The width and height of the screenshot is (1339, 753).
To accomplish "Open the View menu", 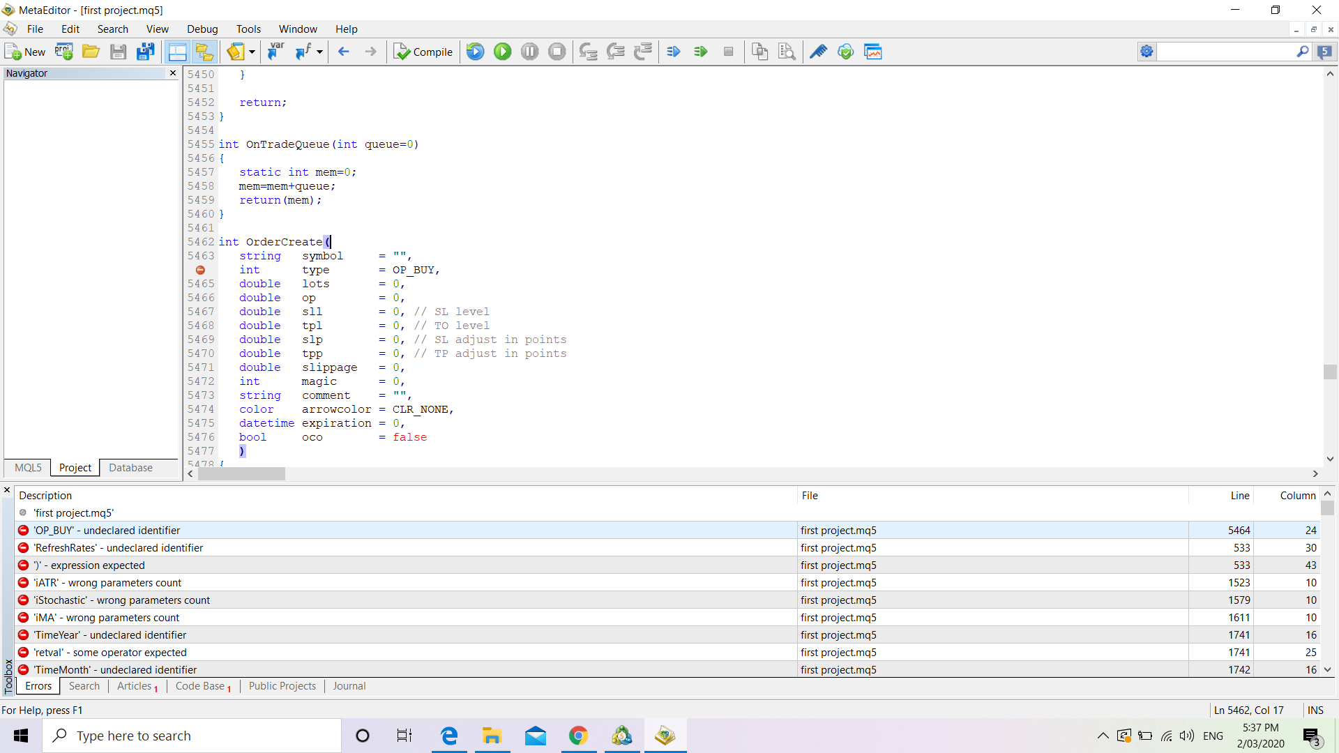I will [158, 29].
